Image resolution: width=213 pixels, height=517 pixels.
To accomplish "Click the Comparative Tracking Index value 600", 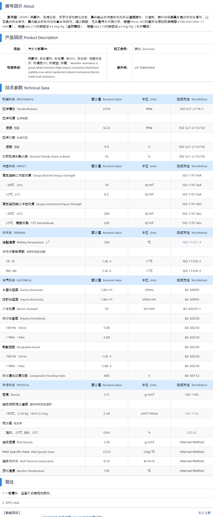I will (x=106, y=376).
